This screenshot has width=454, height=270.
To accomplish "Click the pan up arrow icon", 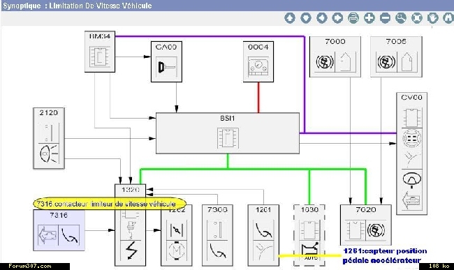I will 290,18.
